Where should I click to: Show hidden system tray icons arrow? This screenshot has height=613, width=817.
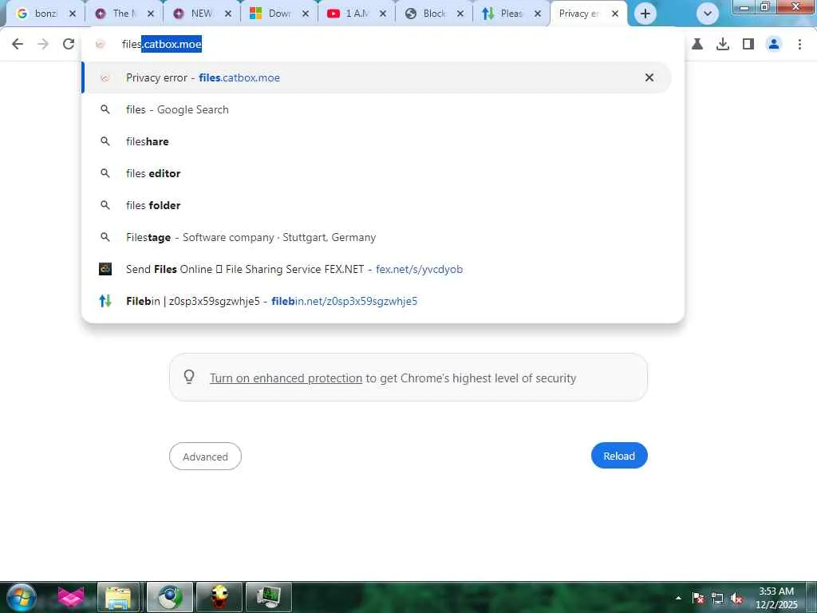[678, 598]
